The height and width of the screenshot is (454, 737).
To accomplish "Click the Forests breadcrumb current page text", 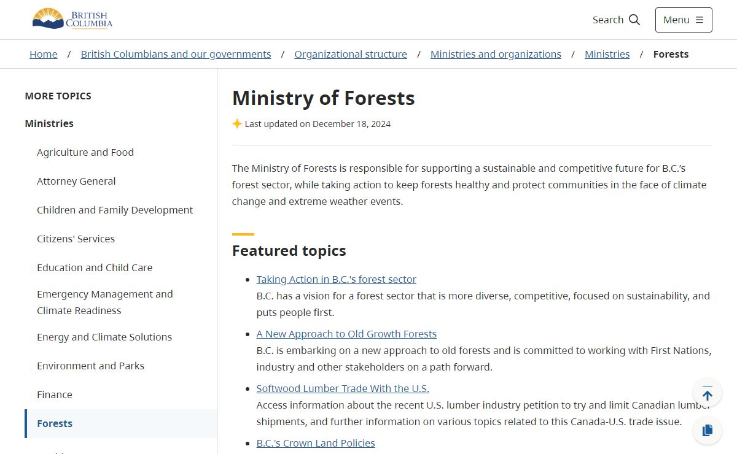I will tap(671, 54).
